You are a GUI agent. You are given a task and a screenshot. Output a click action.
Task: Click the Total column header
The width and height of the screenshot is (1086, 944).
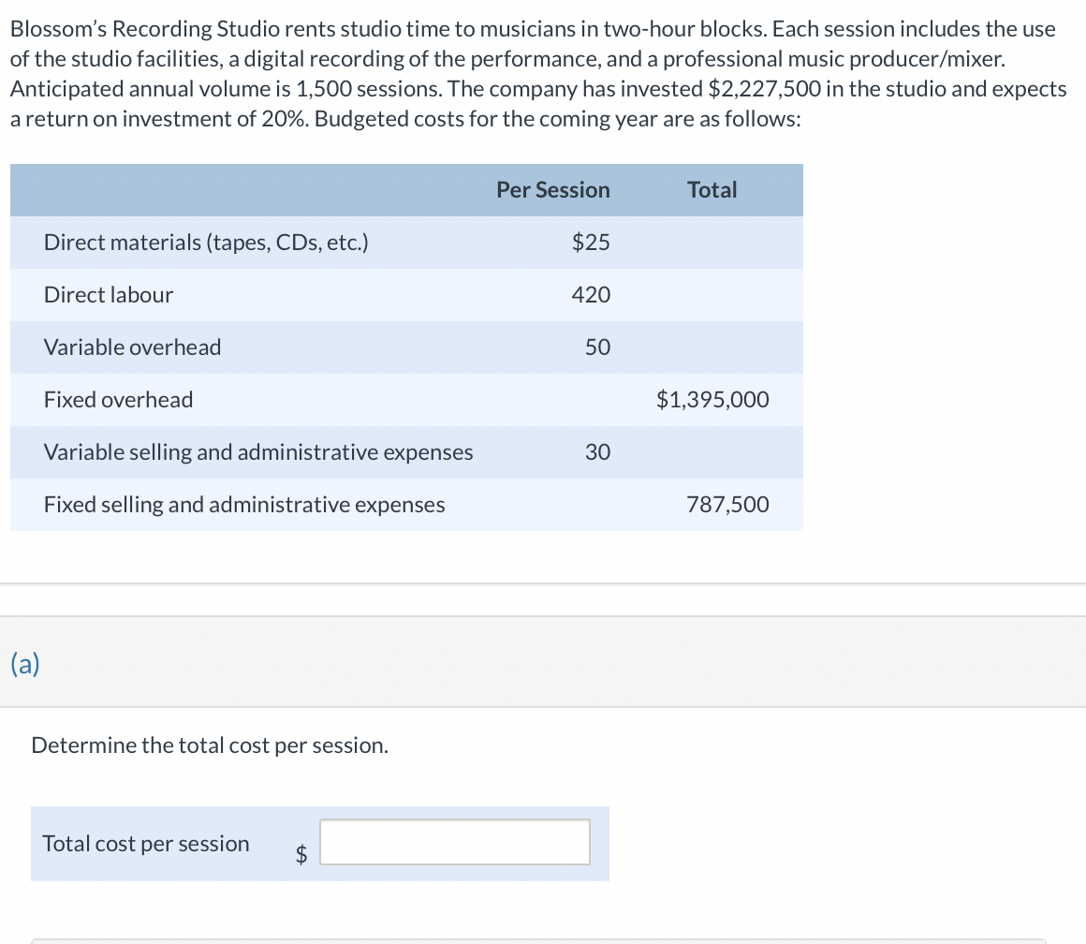[x=712, y=190]
